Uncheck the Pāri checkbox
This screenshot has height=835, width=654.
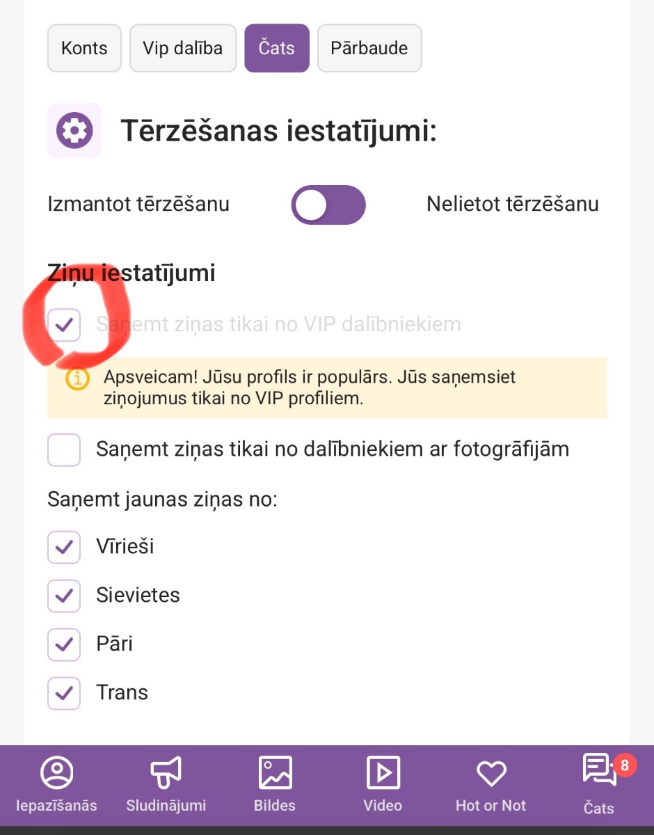click(65, 644)
